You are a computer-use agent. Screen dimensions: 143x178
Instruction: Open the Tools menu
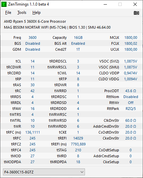[22, 13]
